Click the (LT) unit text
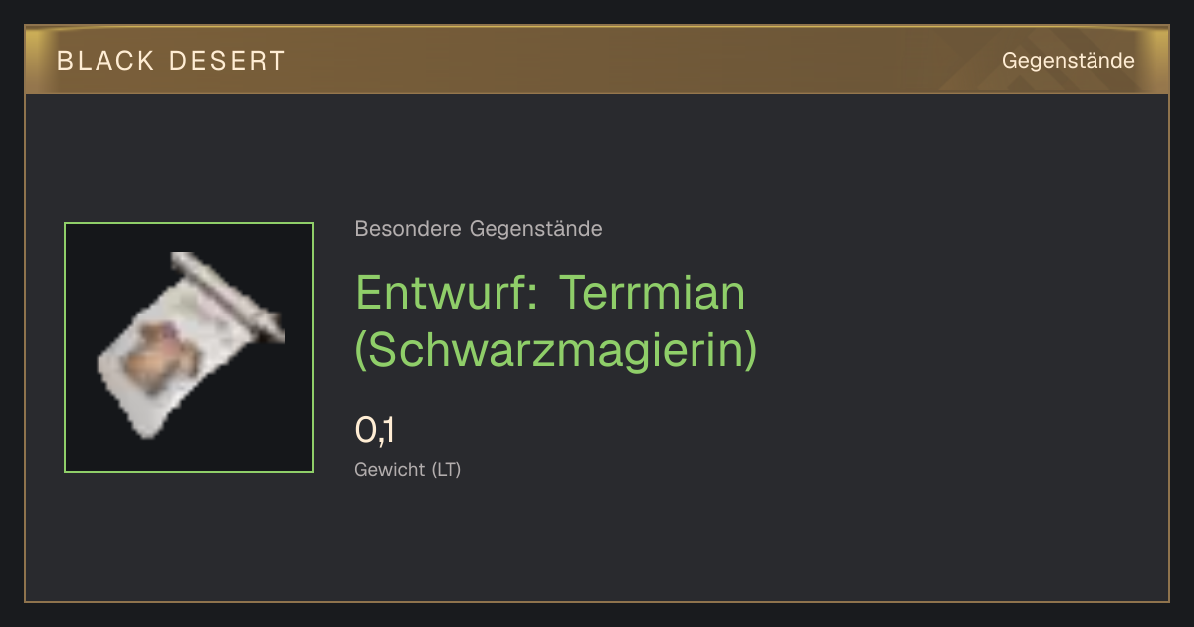 point(446,469)
